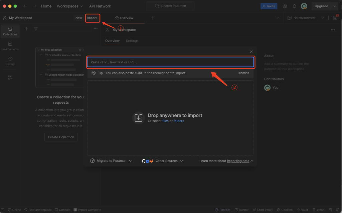Click My Workspace name in sidebar header
Image resolution: width=342 pixels, height=213 pixels.
[20, 18]
